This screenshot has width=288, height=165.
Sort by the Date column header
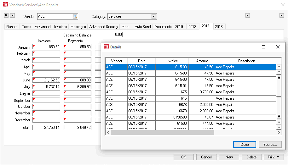141,61
